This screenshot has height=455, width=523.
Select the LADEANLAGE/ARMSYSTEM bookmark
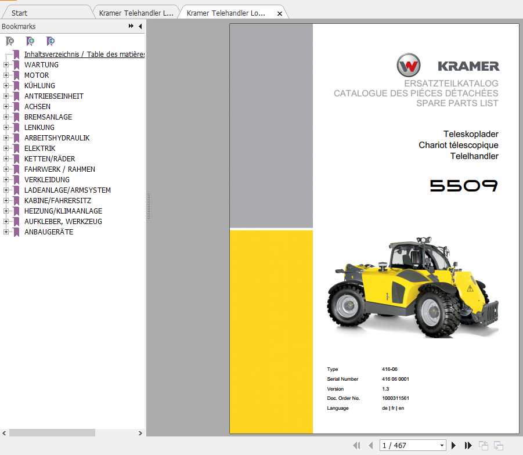[67, 190]
